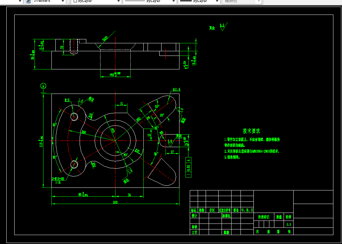This screenshot has height=244, width=342.
Task: Open the ByLayer linetype dropdown
Action: (x=173, y=1)
